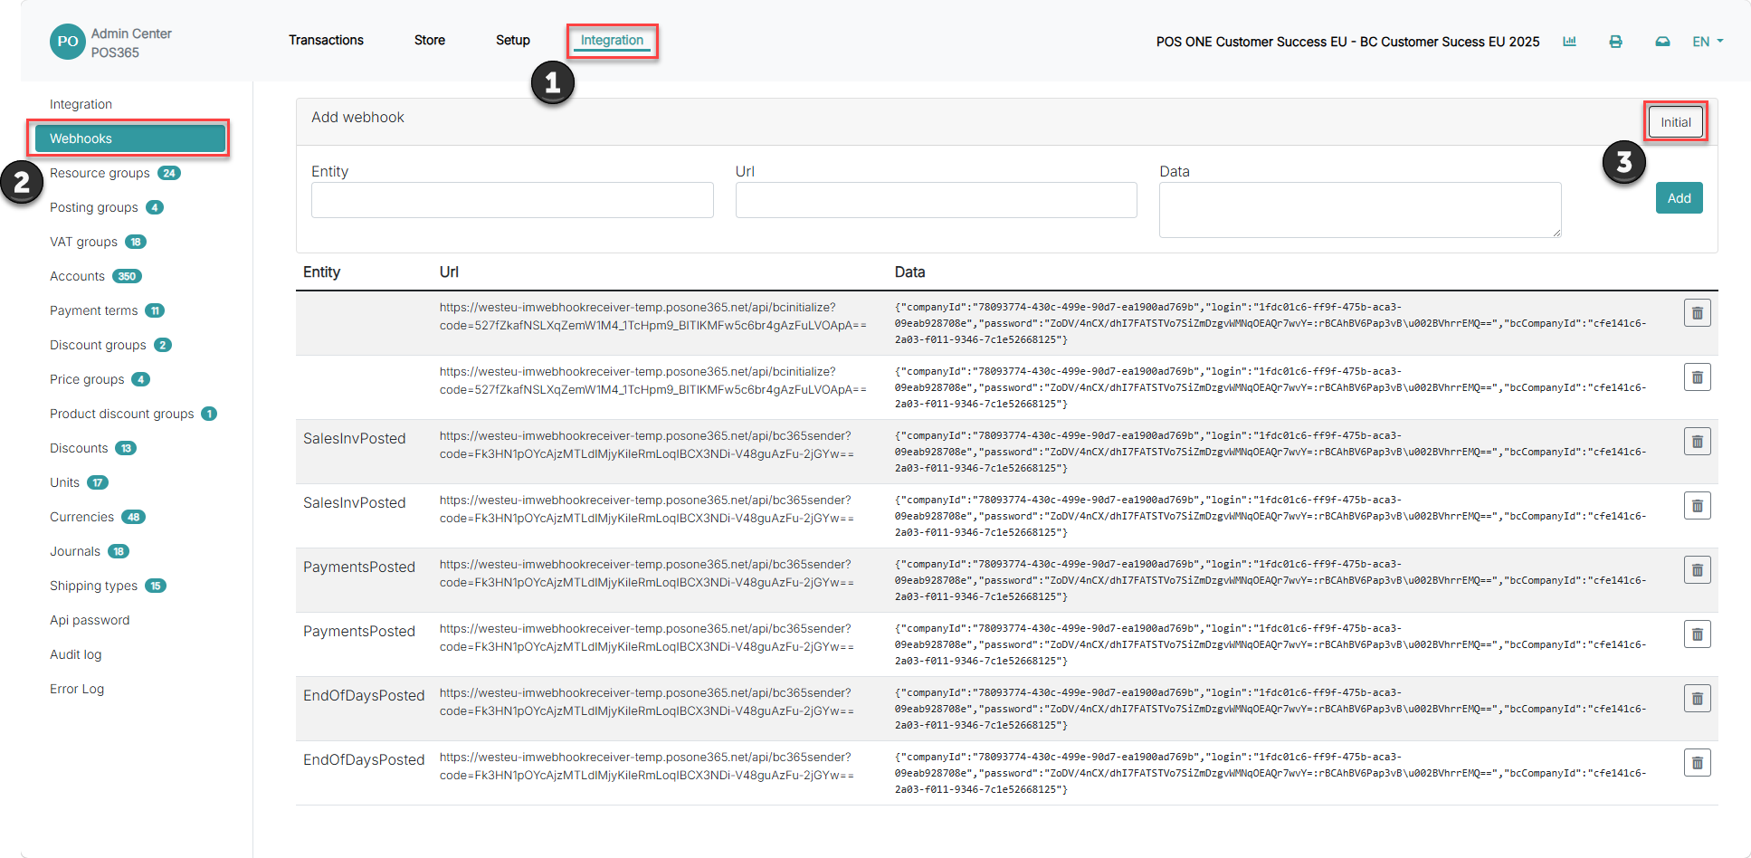Focus the Data text area

[1360, 210]
